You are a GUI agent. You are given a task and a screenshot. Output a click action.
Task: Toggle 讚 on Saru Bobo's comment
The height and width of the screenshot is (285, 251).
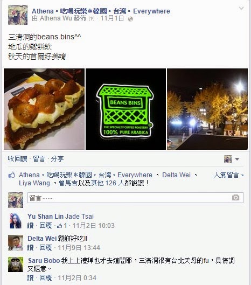(x=30, y=278)
